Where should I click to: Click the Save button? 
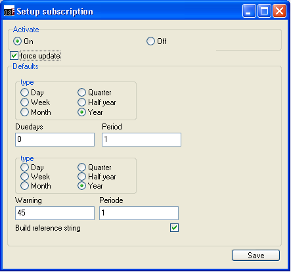click(256, 256)
